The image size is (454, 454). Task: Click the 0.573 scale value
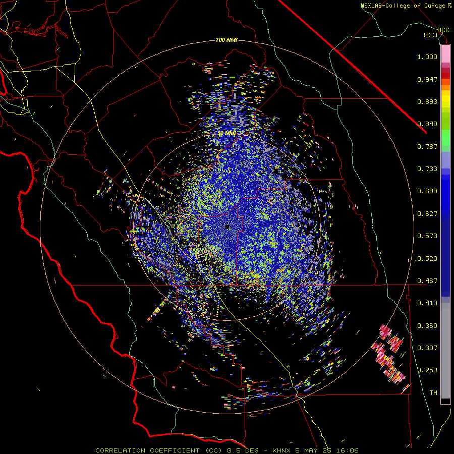(x=427, y=236)
